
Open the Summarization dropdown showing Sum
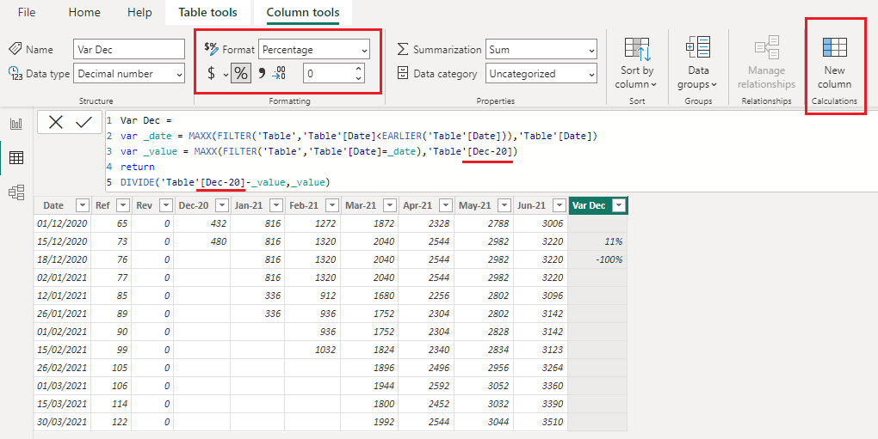click(x=541, y=49)
